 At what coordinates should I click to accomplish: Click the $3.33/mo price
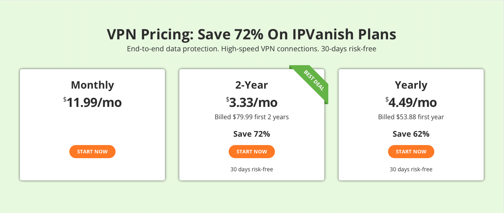click(x=252, y=103)
